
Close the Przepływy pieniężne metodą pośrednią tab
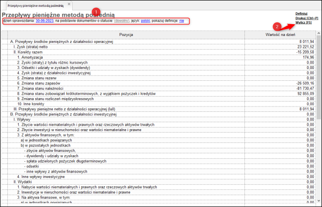coord(69,4)
